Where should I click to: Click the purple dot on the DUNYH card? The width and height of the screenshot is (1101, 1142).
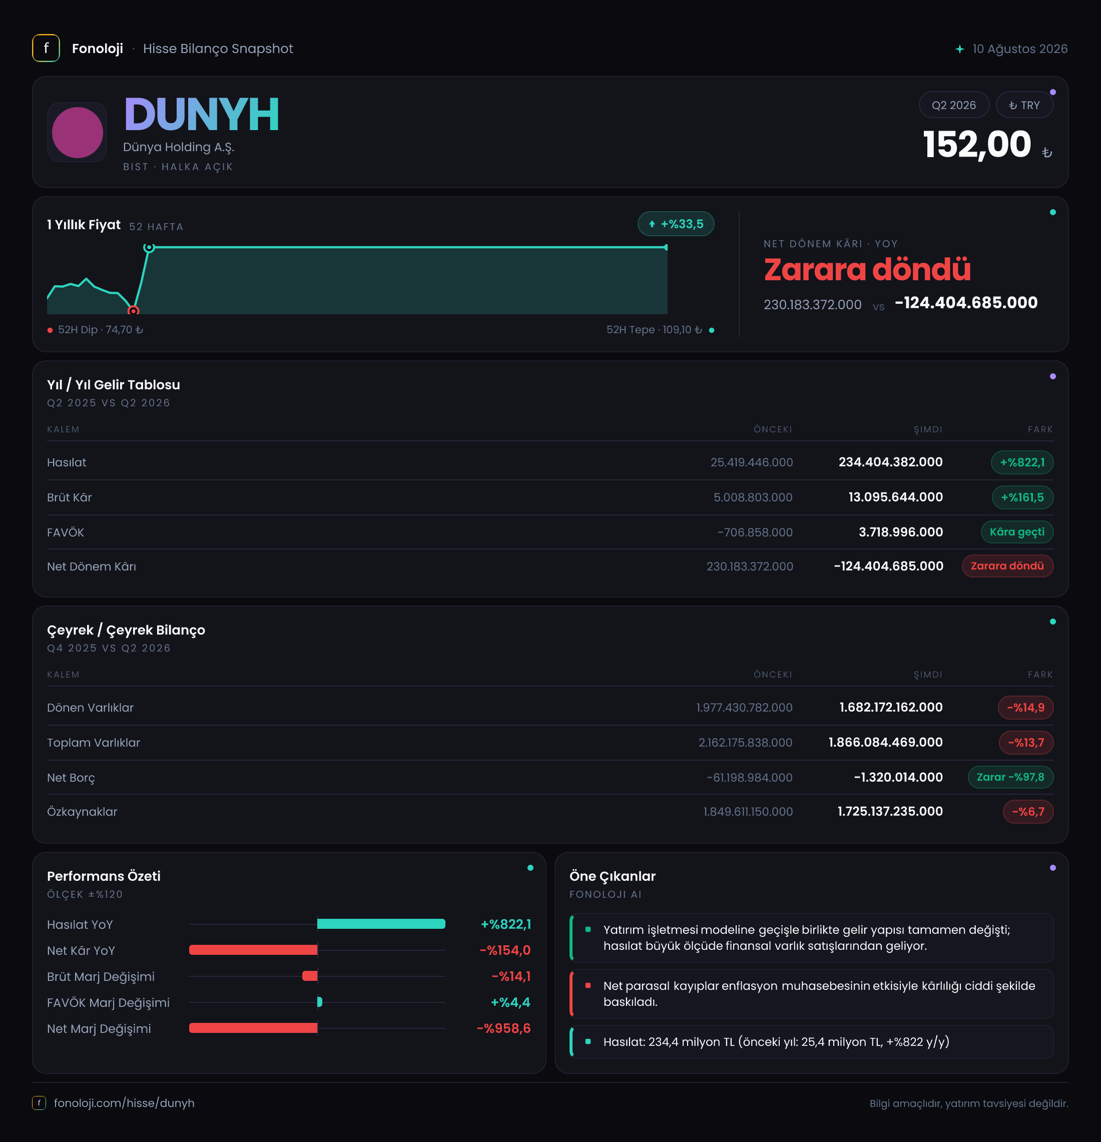1052,92
